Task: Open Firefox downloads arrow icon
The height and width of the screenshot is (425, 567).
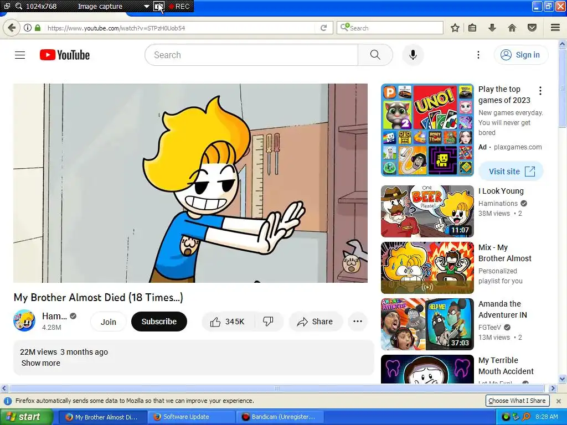Action: pyautogui.click(x=492, y=28)
